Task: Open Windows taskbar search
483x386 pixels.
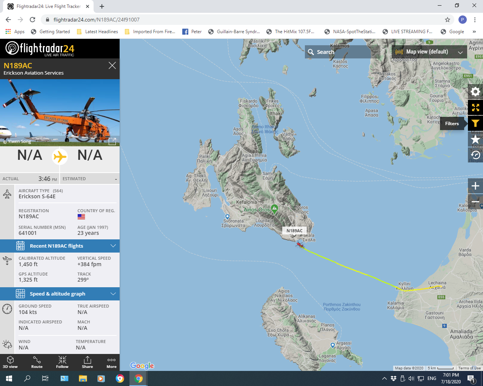Action: tap(27, 378)
